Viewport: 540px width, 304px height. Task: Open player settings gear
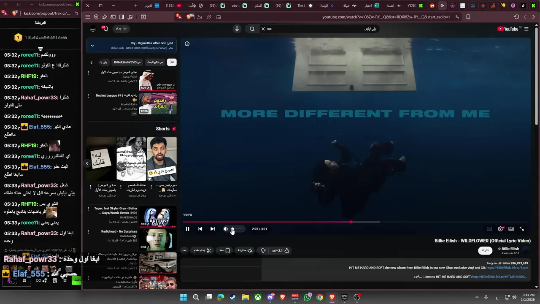[x=500, y=229]
